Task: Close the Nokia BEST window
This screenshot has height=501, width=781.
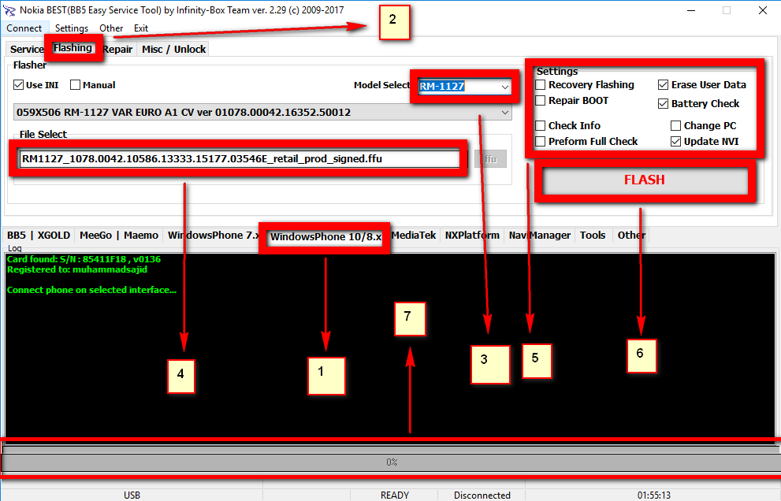Action: [x=763, y=10]
